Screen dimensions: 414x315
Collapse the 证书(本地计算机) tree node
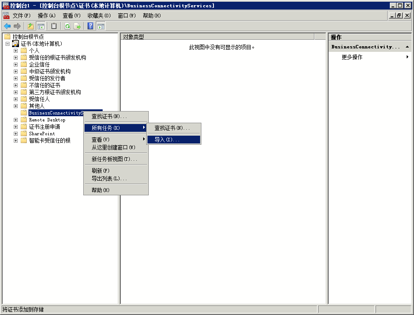[x=8, y=44]
